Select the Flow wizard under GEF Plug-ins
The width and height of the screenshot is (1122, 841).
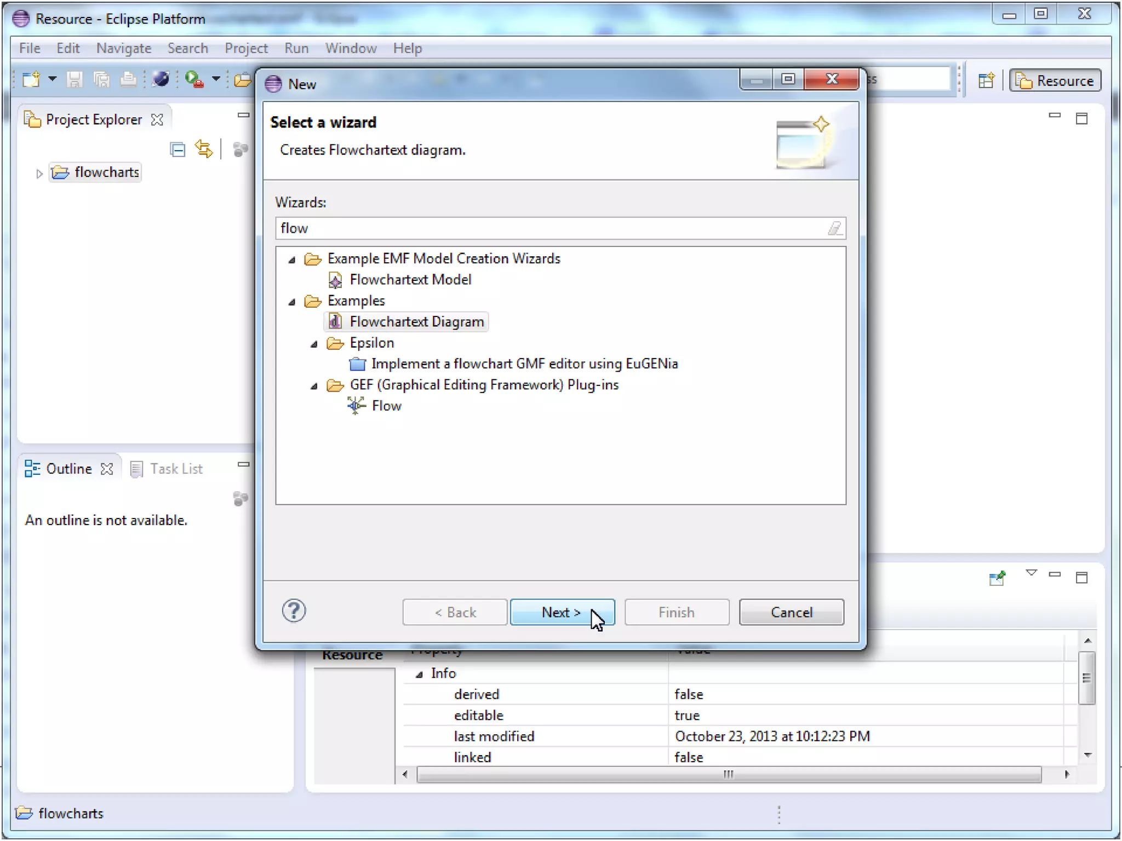(386, 406)
